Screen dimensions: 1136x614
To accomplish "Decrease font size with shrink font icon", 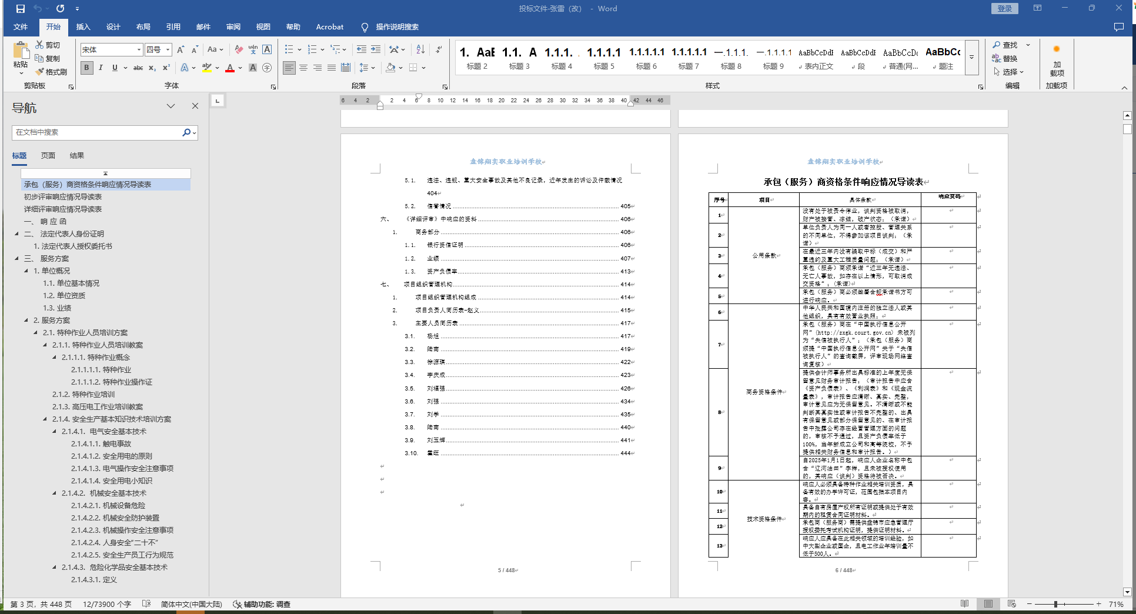I will point(195,50).
